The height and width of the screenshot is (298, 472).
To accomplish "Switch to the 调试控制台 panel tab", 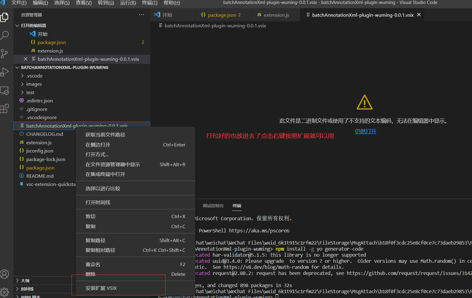I will pyautogui.click(x=213, y=206).
